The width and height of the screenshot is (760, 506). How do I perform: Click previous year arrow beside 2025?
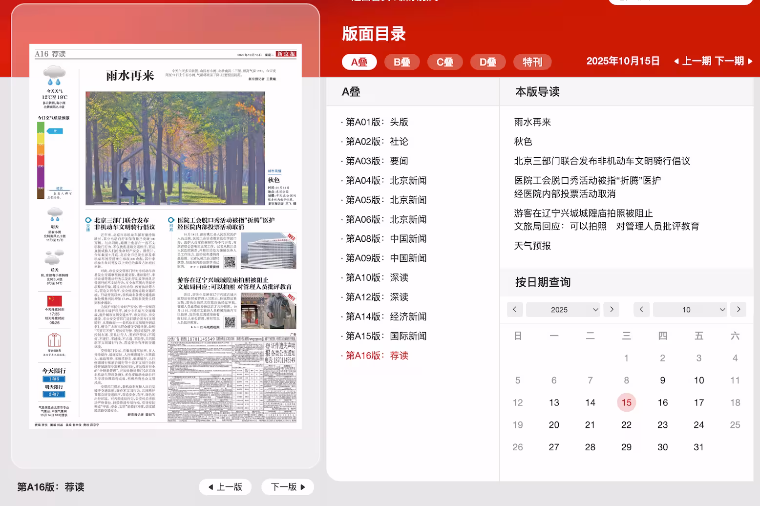coord(514,309)
